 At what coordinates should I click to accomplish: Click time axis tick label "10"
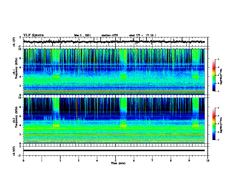pos(208,161)
